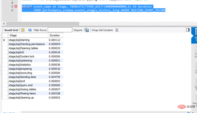Export the recordset using the save icon

click(87, 30)
